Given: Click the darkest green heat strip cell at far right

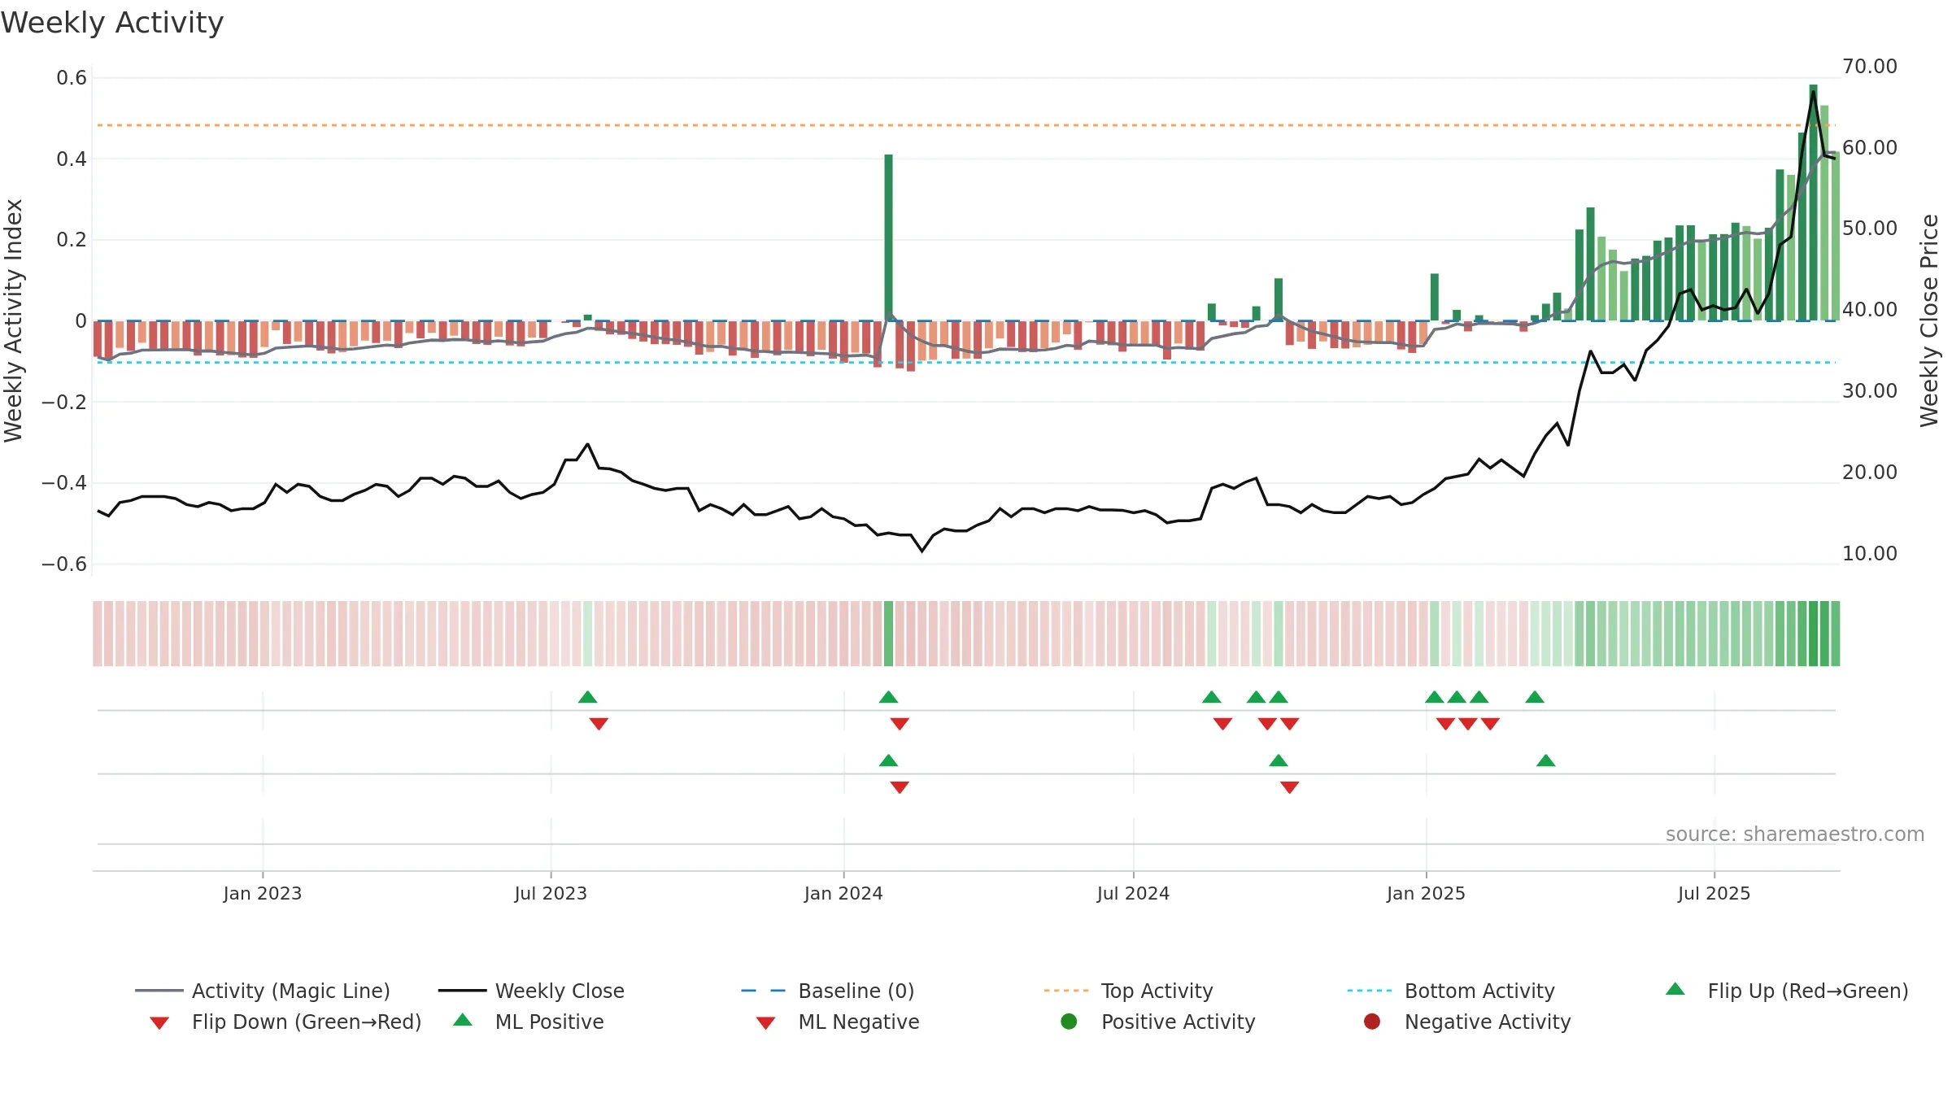Looking at the screenshot, I should (x=1813, y=634).
